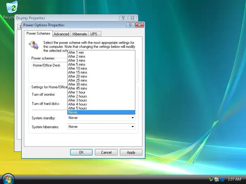Click the blue globe tray icon
This screenshot has width=246, height=184.
pos(222,179)
